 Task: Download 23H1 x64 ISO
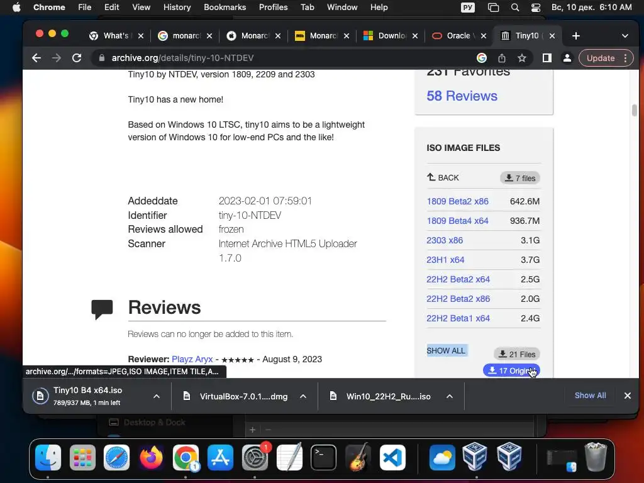(445, 260)
